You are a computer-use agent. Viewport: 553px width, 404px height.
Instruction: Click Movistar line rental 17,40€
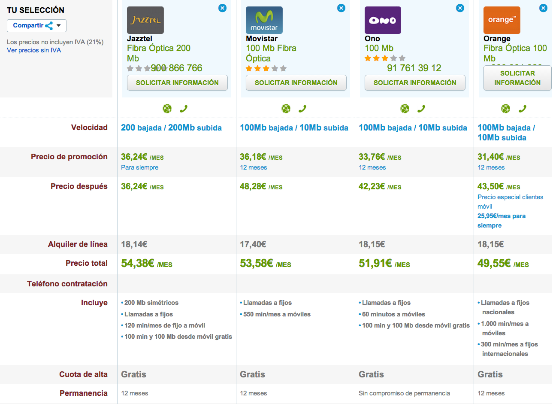253,244
